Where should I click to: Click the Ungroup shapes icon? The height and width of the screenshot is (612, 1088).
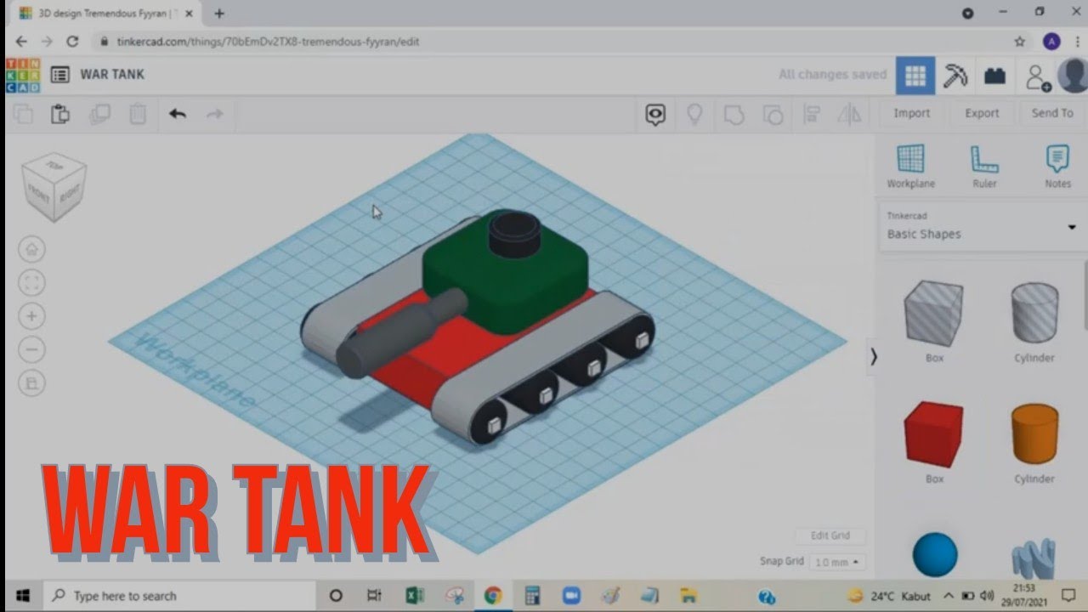(773, 115)
